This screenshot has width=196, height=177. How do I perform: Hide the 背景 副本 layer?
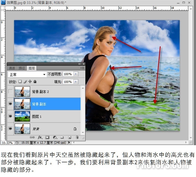(x=10, y=104)
